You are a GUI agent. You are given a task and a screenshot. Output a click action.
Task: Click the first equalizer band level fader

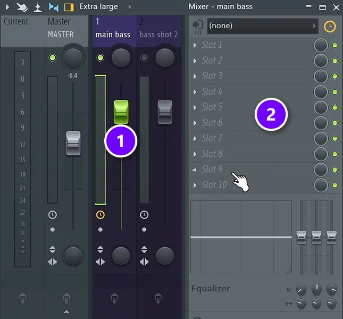click(301, 237)
